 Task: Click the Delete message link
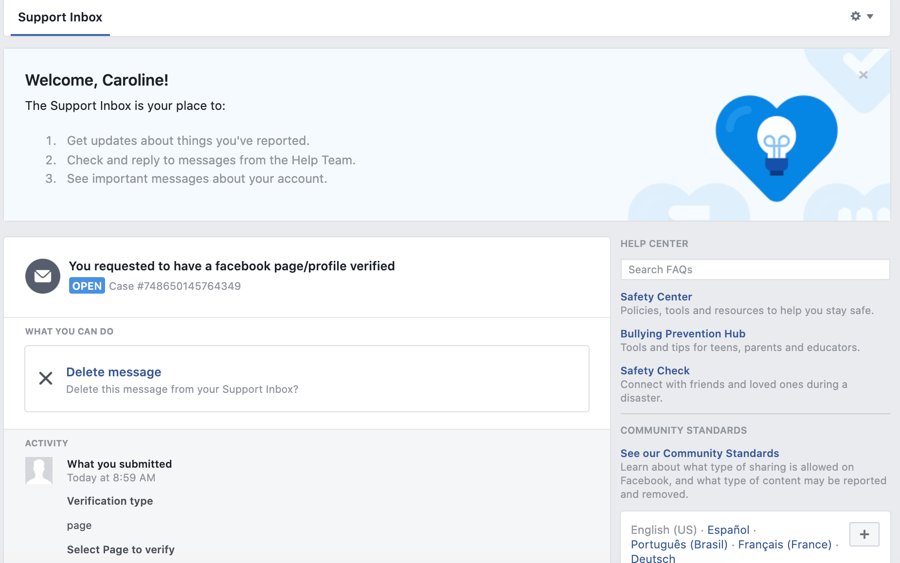click(113, 372)
